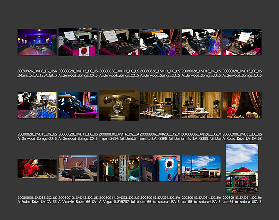Select the sewing machine thumbnail without the mannequin stand
The width and height of the screenshot is (279, 220).
pos(160,106)
